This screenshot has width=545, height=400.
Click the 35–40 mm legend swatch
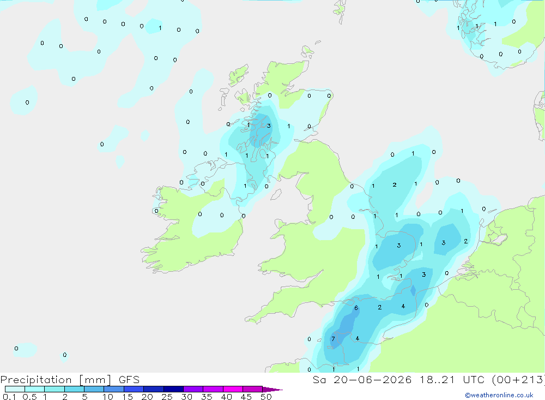(x=213, y=389)
